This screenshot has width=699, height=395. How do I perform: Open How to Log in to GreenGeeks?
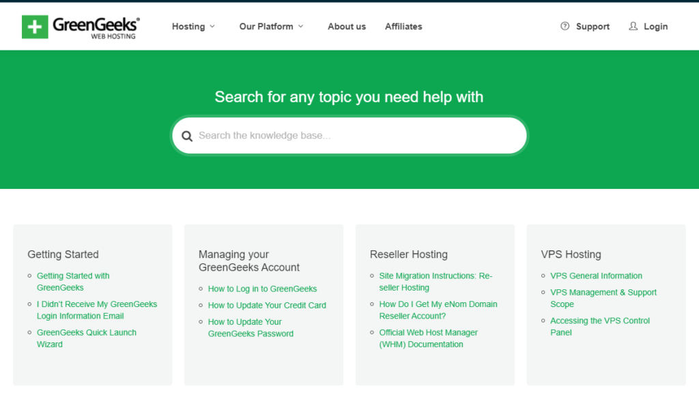262,289
